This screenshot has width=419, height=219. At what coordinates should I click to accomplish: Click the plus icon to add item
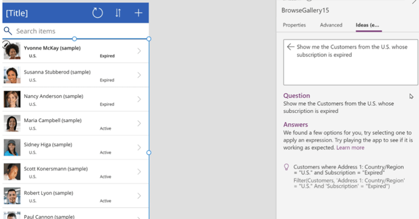click(x=138, y=13)
